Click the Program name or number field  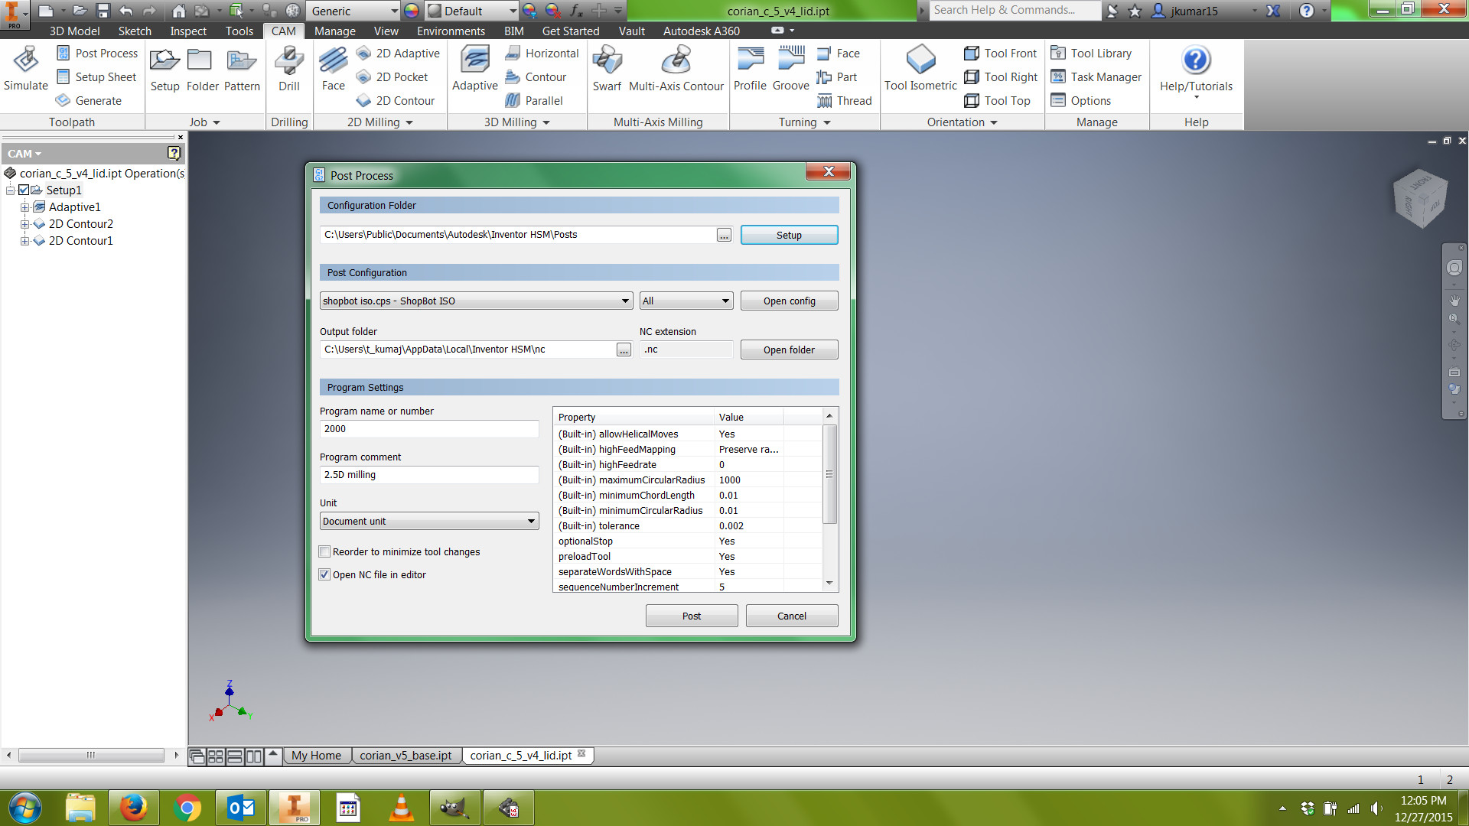coord(429,429)
